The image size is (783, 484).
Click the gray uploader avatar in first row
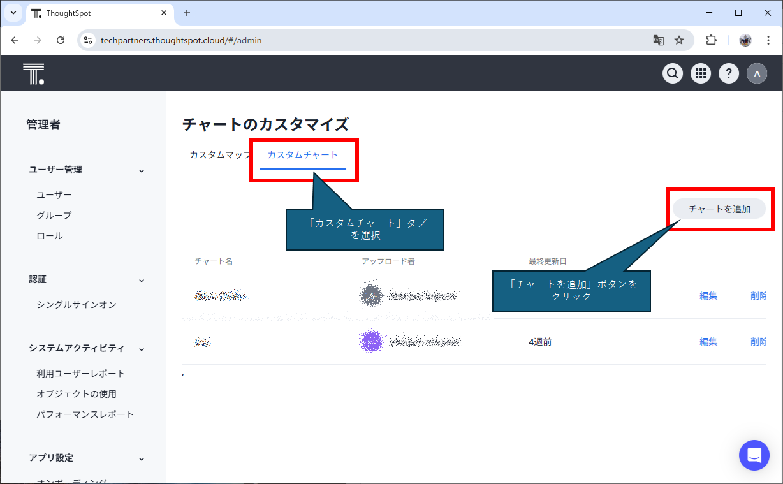[x=371, y=295]
